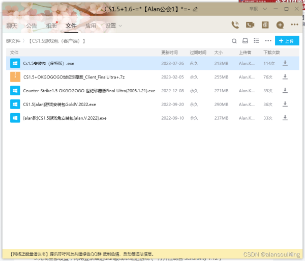Click the 2022-09-10 date cell
Image resolution: width=305 pixels, height=261 pixels.
172,118
